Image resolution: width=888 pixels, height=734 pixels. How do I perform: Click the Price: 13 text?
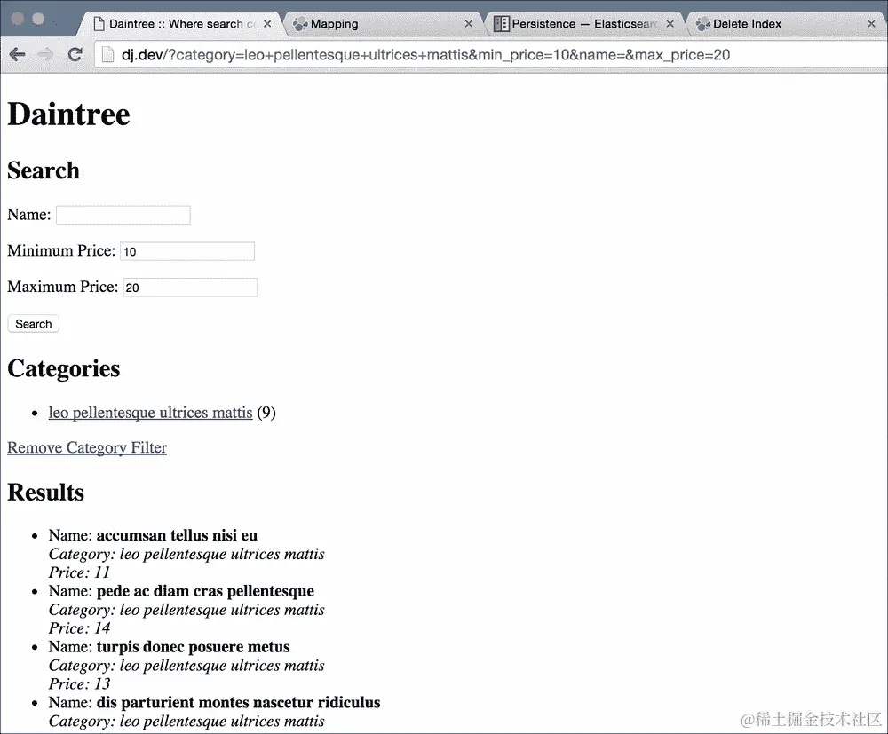(x=79, y=683)
